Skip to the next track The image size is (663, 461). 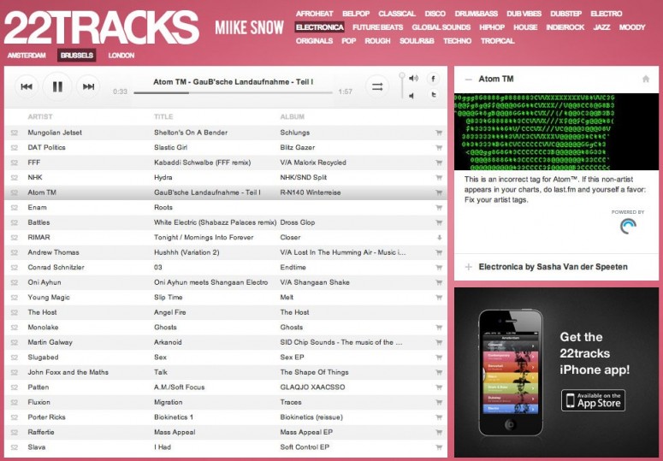[x=88, y=86]
